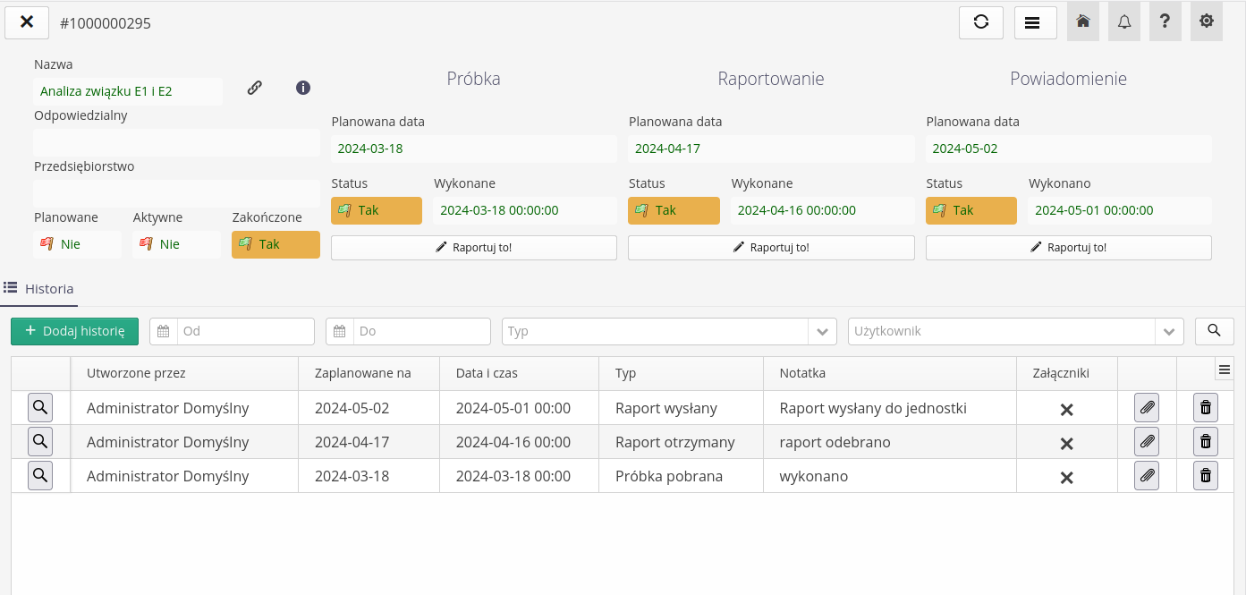Delete the Próbka pobrana history row

[1206, 476]
